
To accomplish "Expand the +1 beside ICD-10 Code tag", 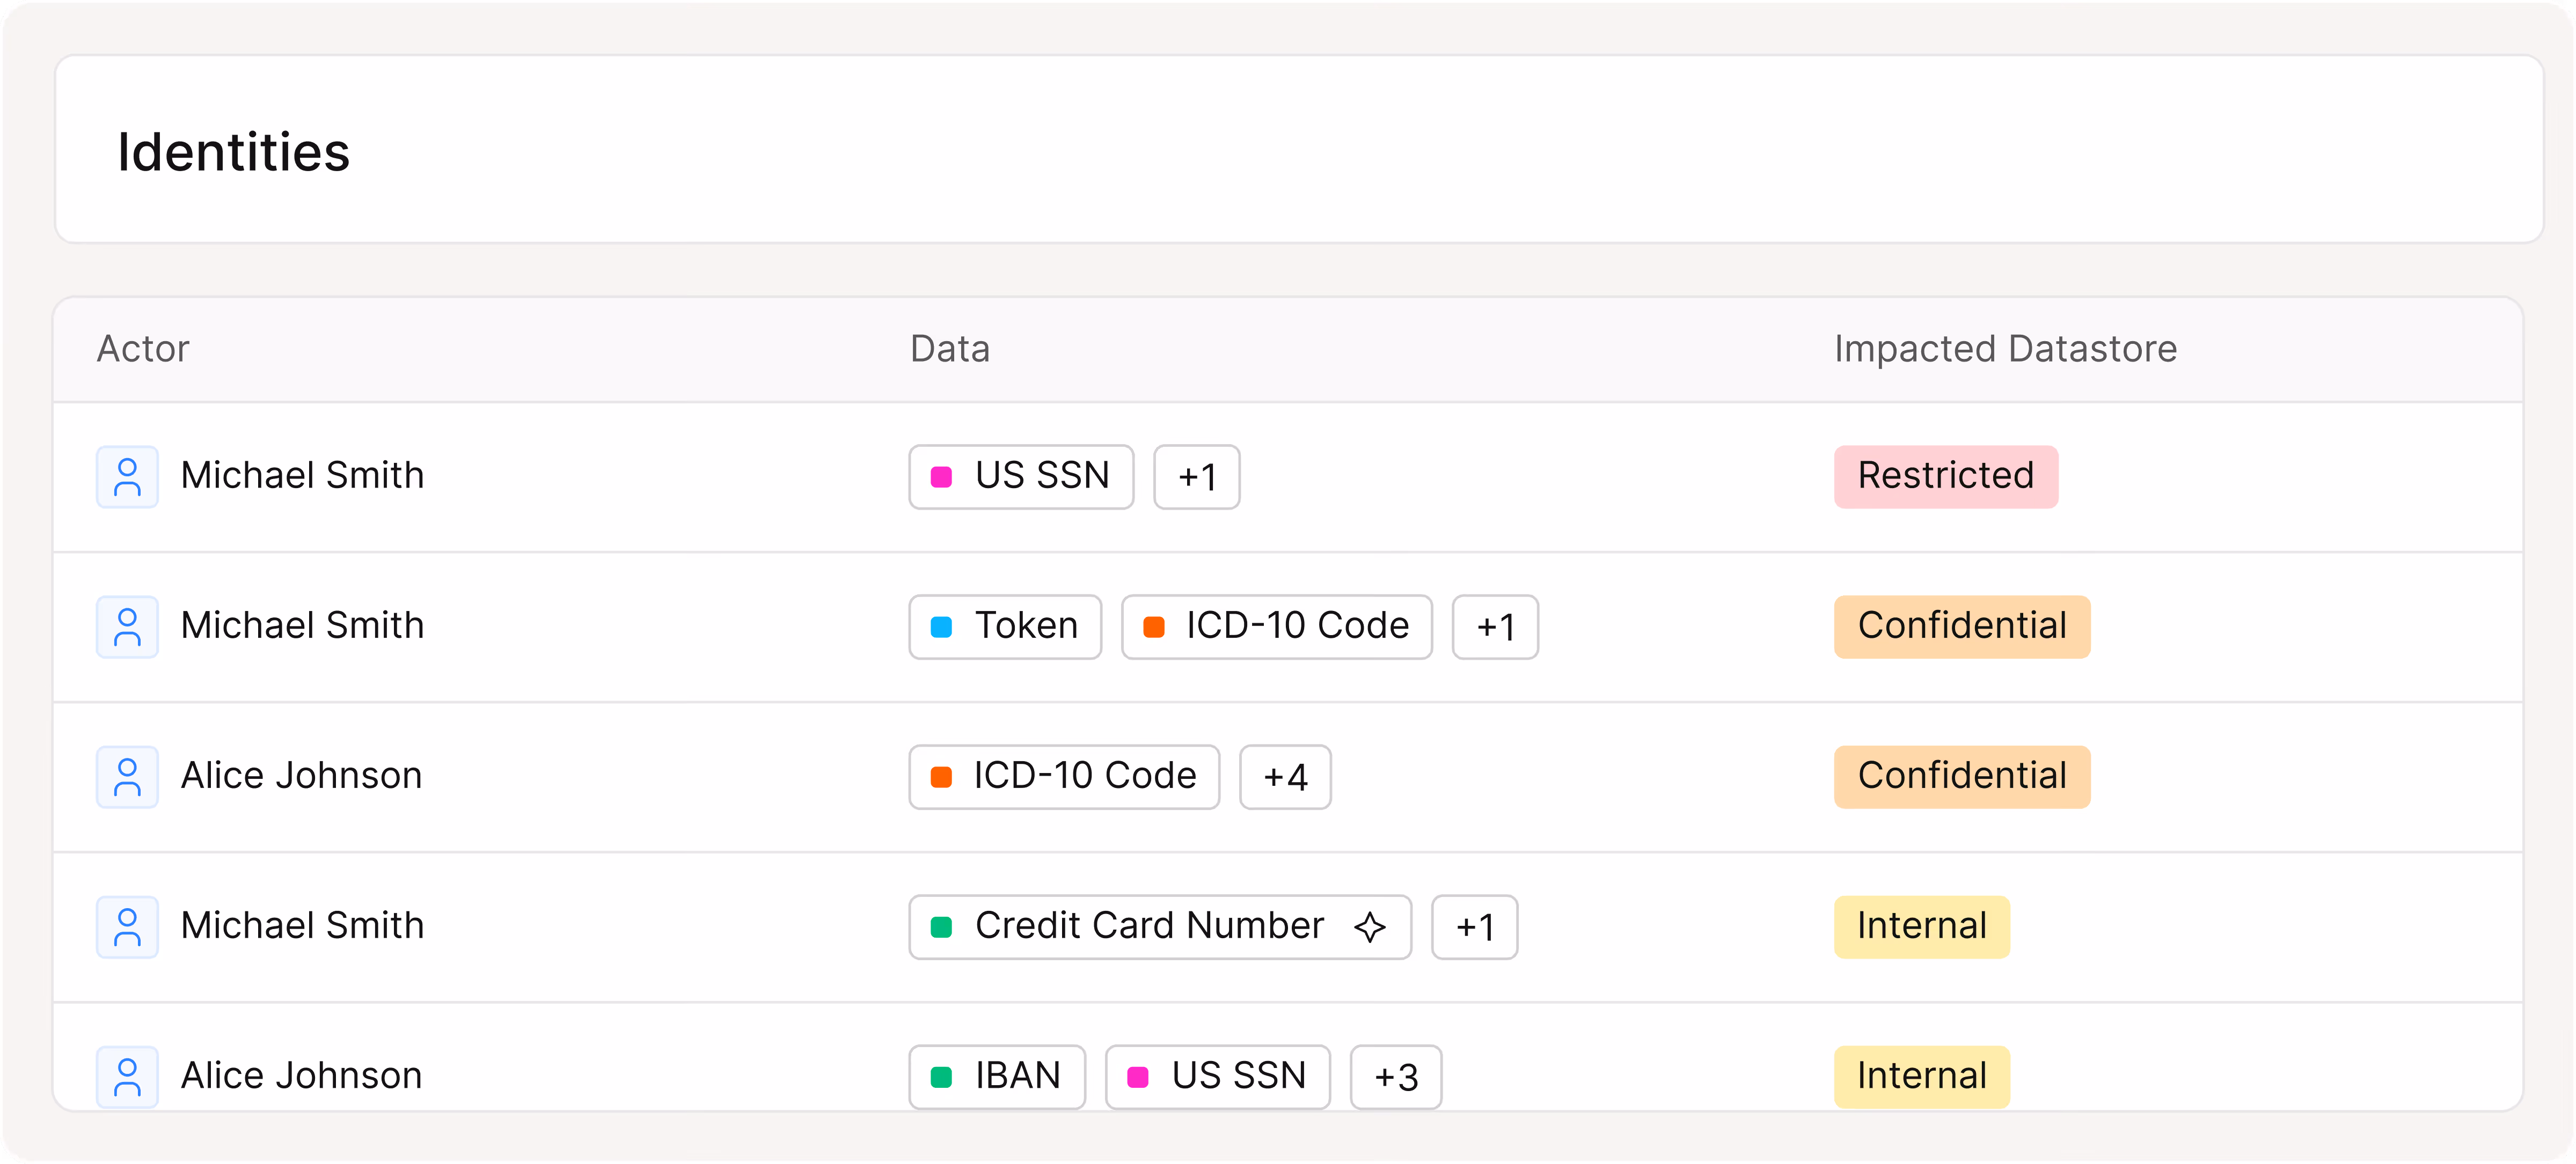I will point(1494,627).
